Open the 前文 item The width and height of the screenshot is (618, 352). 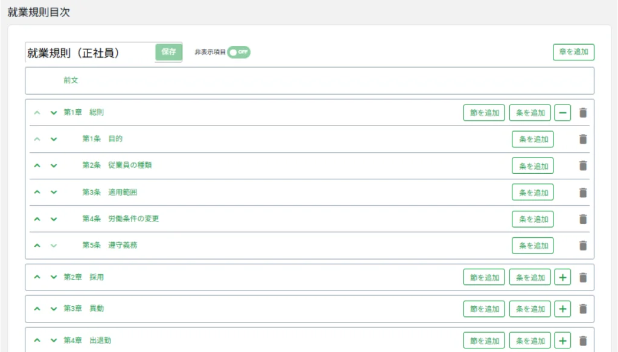(71, 80)
